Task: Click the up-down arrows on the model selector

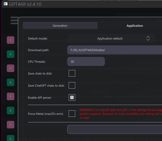Action: click(148, 39)
